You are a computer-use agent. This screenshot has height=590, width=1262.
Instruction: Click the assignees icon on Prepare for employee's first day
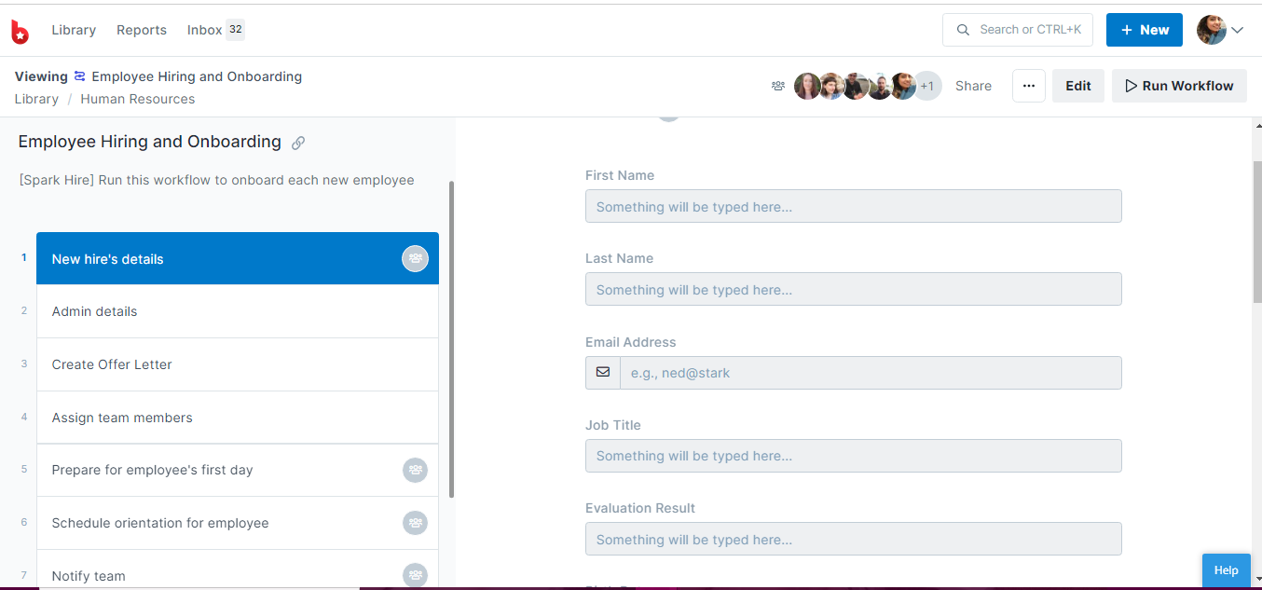click(415, 470)
